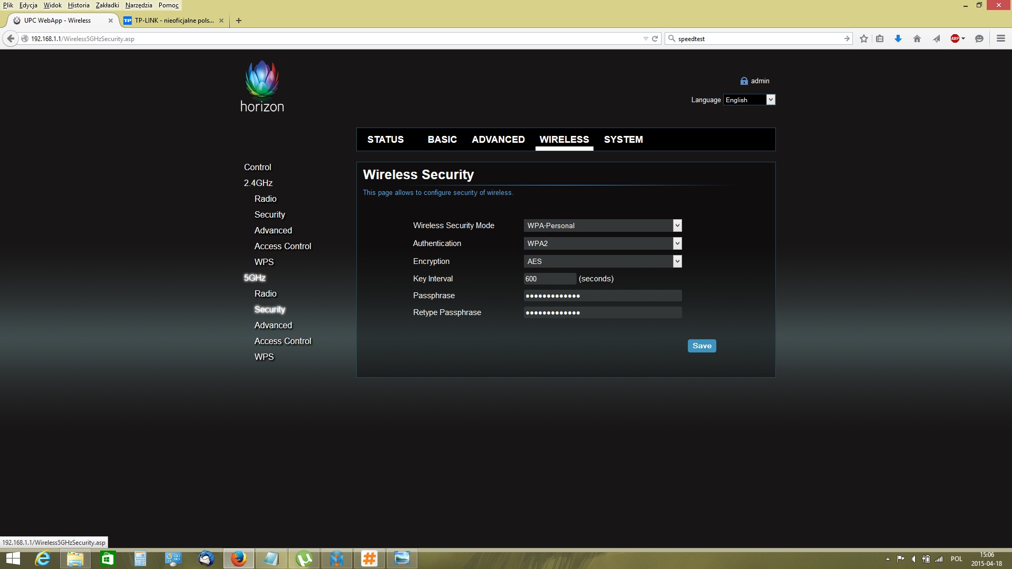Open the SYSTEM tab
This screenshot has width=1012, height=569.
click(623, 140)
